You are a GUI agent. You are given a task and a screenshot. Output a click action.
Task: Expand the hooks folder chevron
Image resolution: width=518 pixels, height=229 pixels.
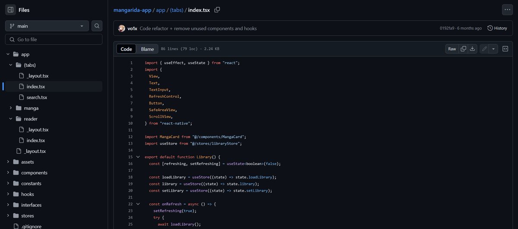(8, 194)
